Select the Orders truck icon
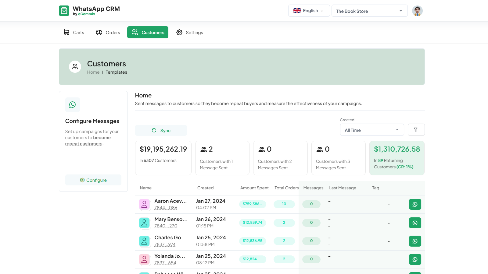This screenshot has height=274, width=488. point(99,32)
